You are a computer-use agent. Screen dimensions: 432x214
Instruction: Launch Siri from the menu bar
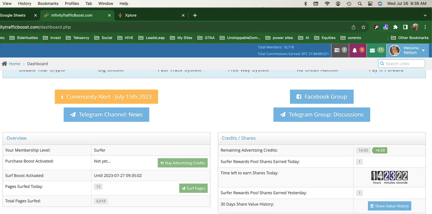tap(380, 3)
